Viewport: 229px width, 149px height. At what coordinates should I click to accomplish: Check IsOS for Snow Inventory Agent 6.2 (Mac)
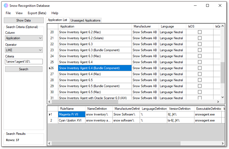[200, 32]
